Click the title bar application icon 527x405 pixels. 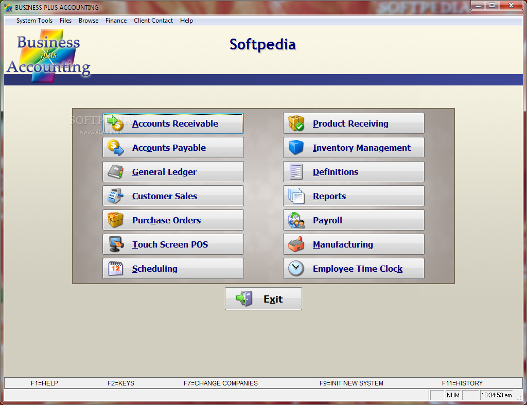(8, 7)
